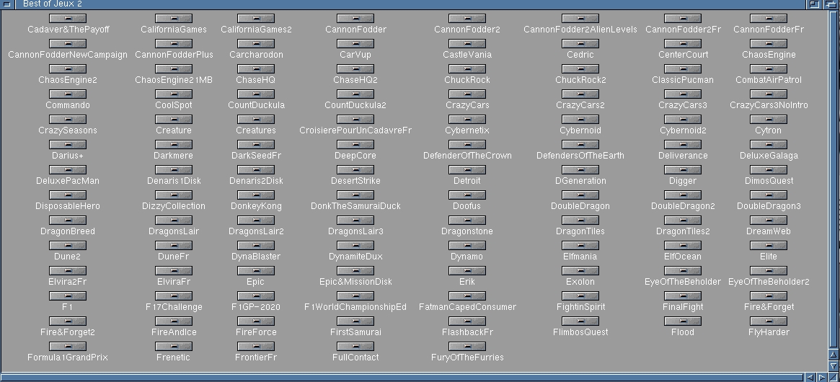Click the Cedric label text
This screenshot has height=382, width=840.
point(580,55)
